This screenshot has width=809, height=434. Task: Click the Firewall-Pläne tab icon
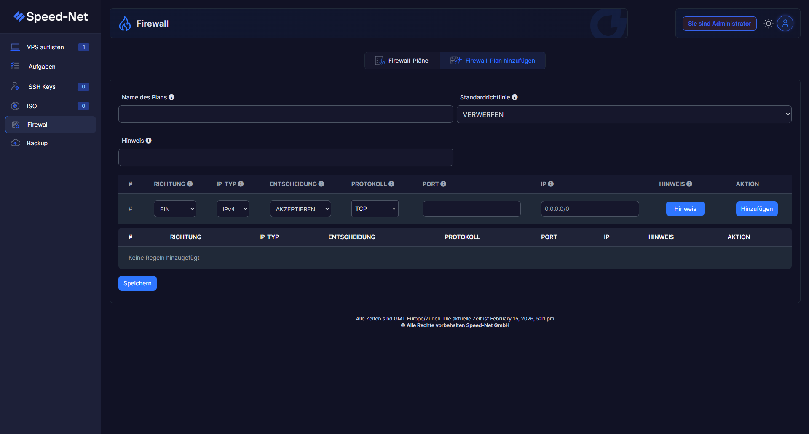(x=380, y=61)
